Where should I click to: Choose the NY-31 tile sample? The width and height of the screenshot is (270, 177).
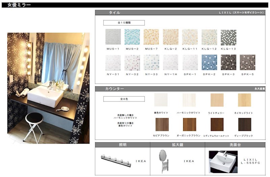pyautogui.click(x=113, y=62)
